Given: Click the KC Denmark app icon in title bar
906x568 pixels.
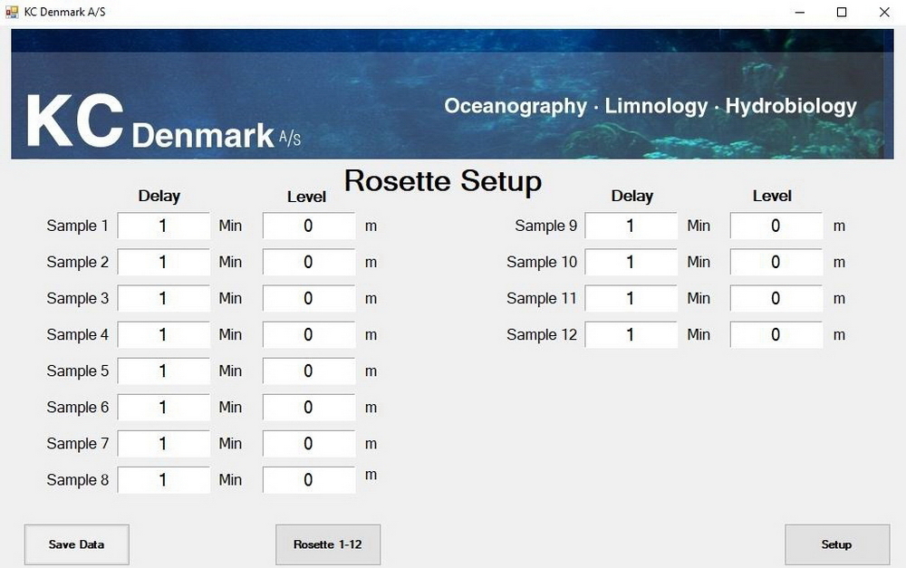Looking at the screenshot, I should tap(12, 12).
